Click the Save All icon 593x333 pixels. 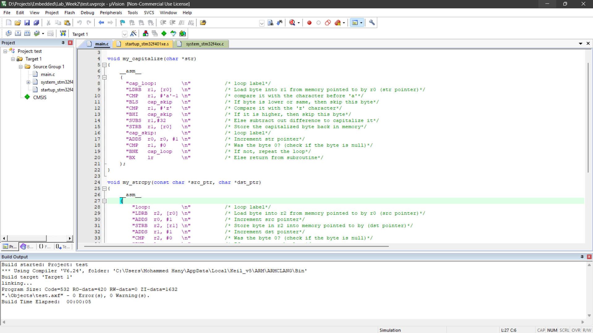tap(36, 23)
